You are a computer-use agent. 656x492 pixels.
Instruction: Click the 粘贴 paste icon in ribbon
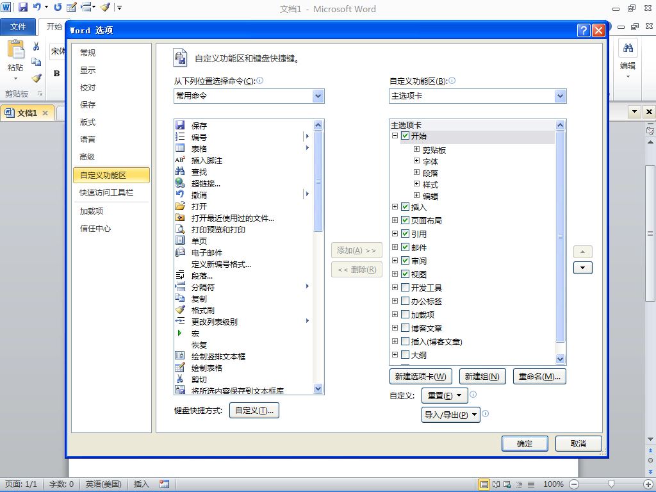(x=15, y=49)
